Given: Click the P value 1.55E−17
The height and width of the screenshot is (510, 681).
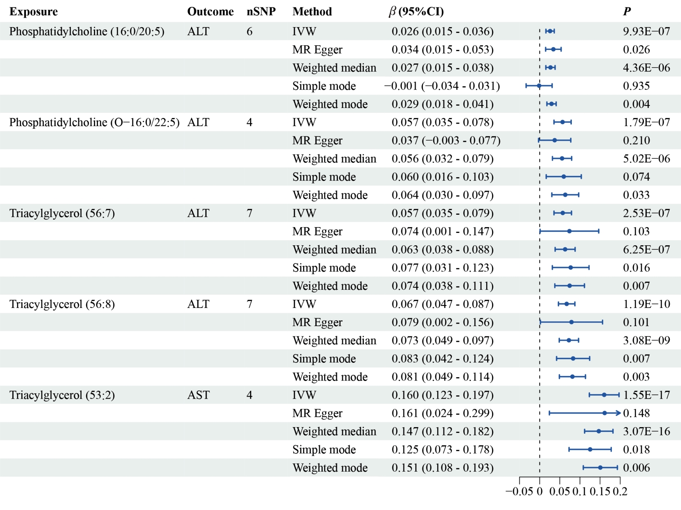Looking at the screenshot, I should click(x=647, y=395).
